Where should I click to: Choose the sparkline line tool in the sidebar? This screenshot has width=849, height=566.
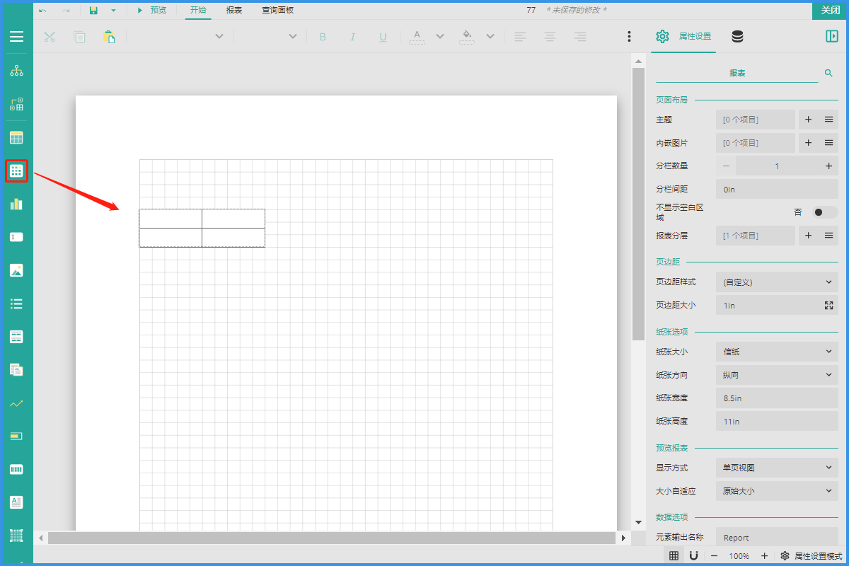tap(16, 403)
